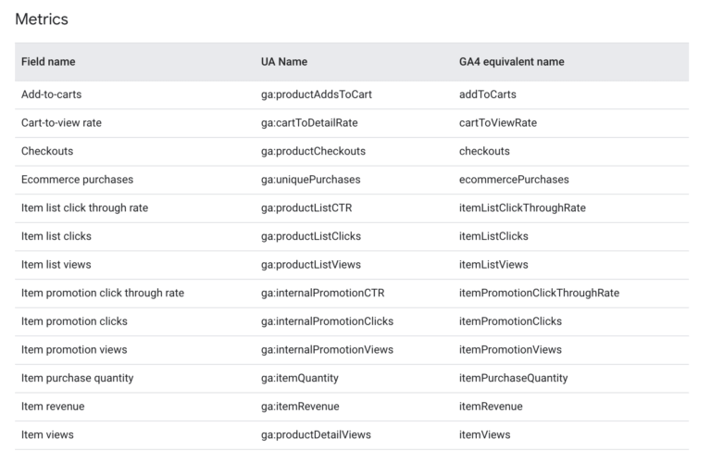
Task: Click the ga:cartToDetailRate cell
Action: pyautogui.click(x=309, y=123)
